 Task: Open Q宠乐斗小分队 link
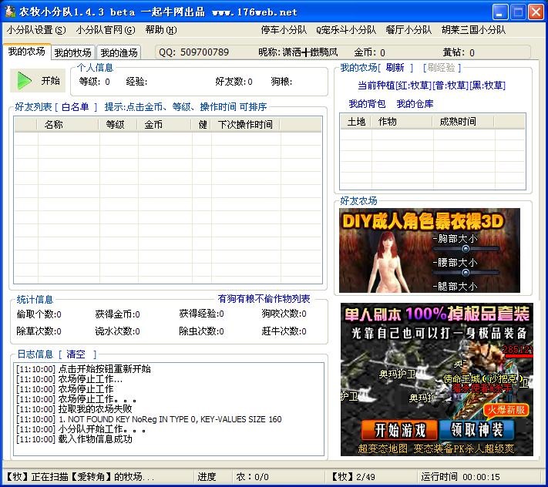(x=346, y=30)
